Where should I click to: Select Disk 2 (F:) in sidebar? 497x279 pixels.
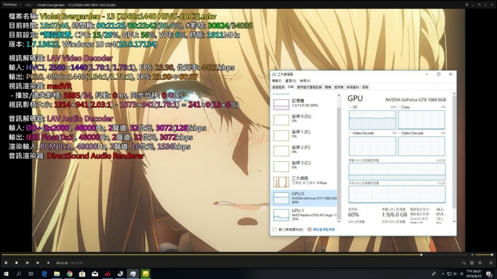[x=304, y=149]
